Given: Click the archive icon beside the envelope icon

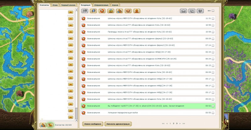Looking at the screenshot, I should [x=192, y=11].
